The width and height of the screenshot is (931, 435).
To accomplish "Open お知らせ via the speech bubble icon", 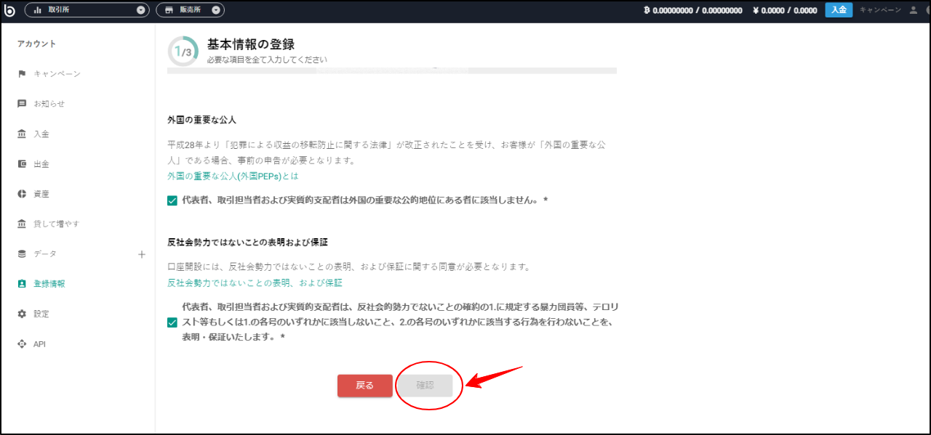I will (23, 103).
